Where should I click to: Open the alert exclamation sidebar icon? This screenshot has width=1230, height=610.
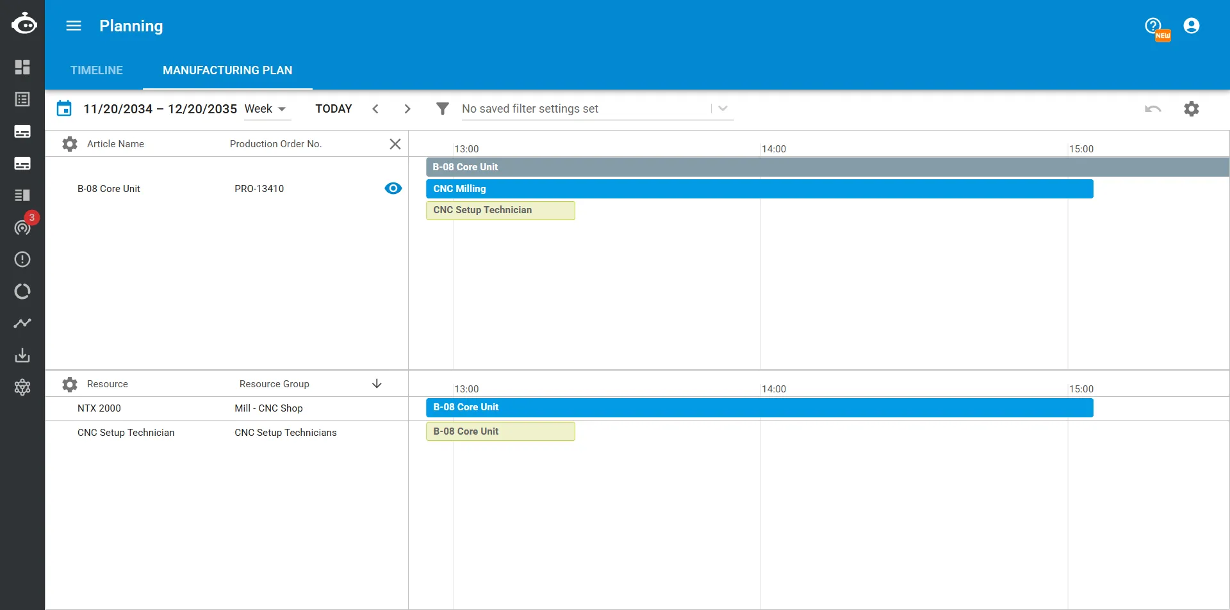[22, 259]
